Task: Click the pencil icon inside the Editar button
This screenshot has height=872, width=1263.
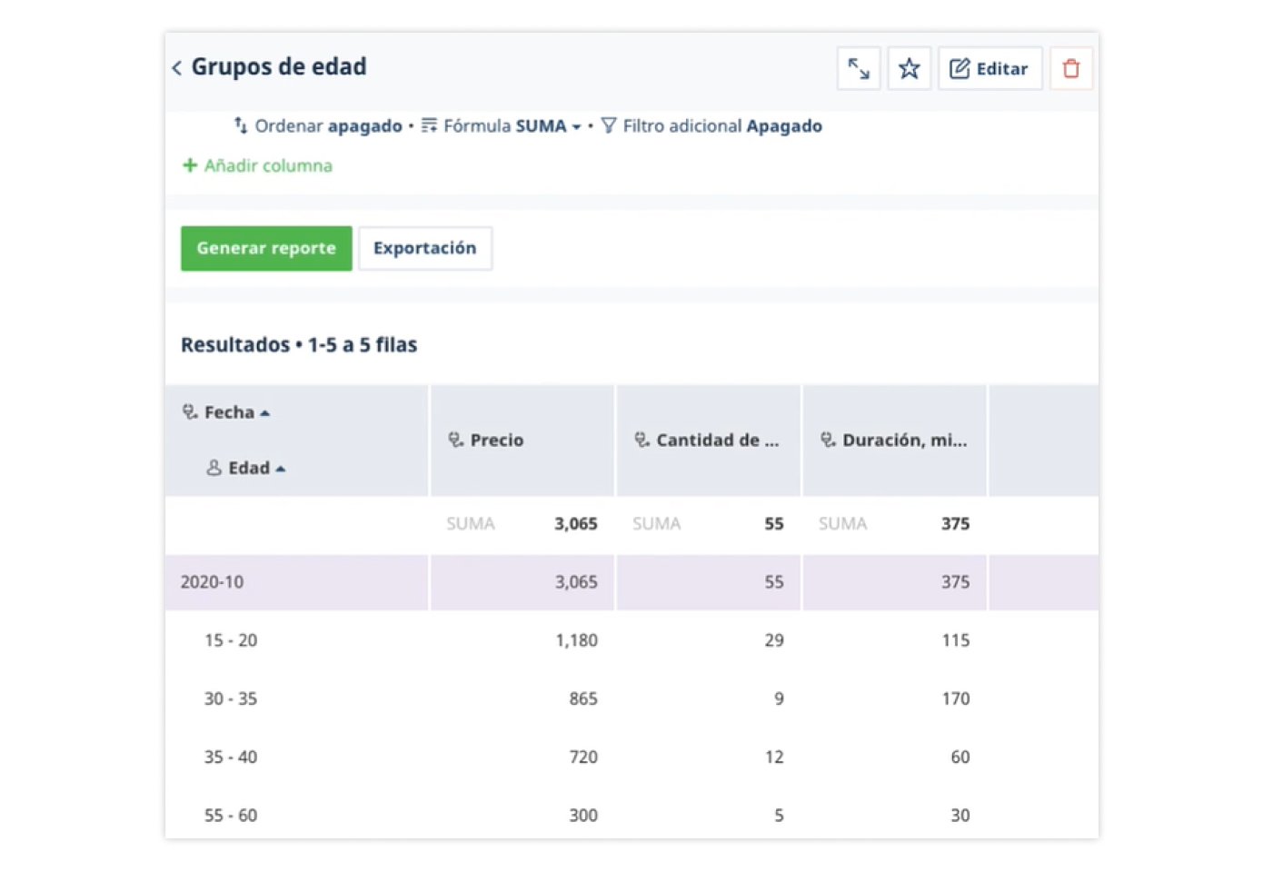Action: (960, 67)
